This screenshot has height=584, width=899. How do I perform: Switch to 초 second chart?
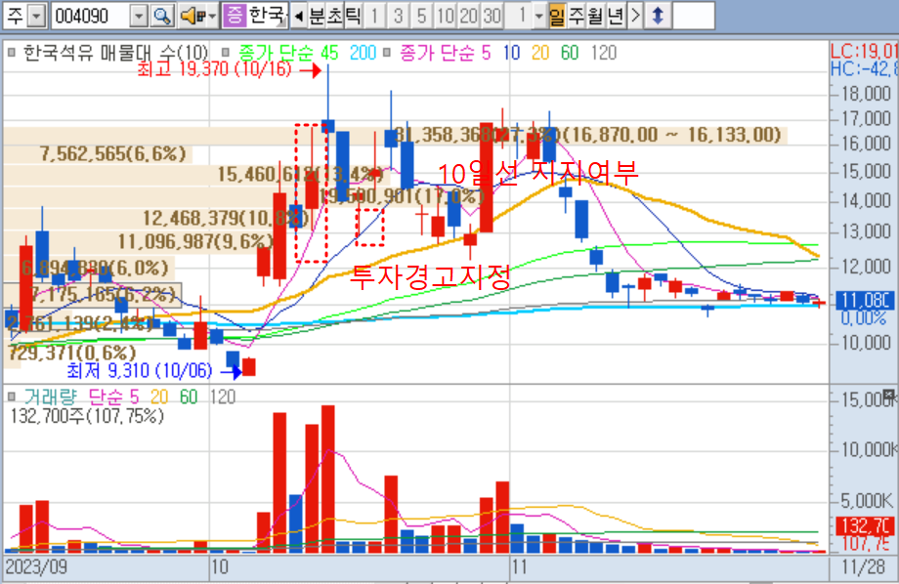pyautogui.click(x=335, y=16)
